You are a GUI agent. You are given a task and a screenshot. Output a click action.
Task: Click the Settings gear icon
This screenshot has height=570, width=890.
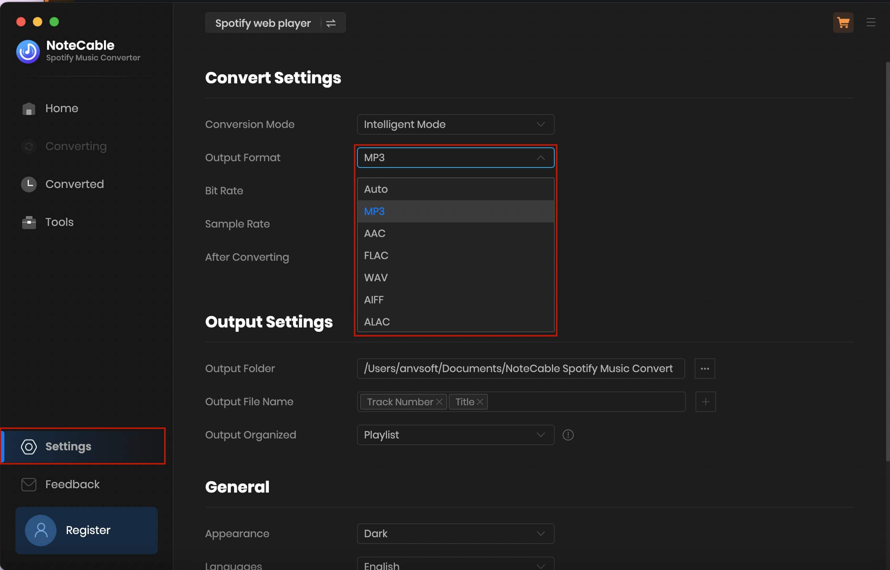[28, 446]
